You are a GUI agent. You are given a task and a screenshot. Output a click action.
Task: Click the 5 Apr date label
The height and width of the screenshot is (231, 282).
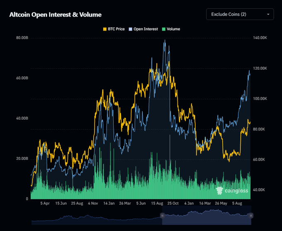45,203
